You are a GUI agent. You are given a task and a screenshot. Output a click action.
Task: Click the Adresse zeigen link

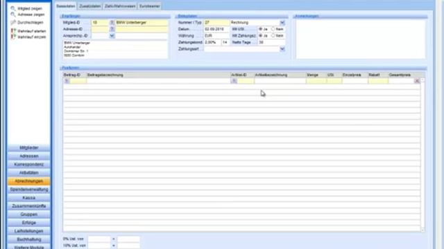pos(31,15)
